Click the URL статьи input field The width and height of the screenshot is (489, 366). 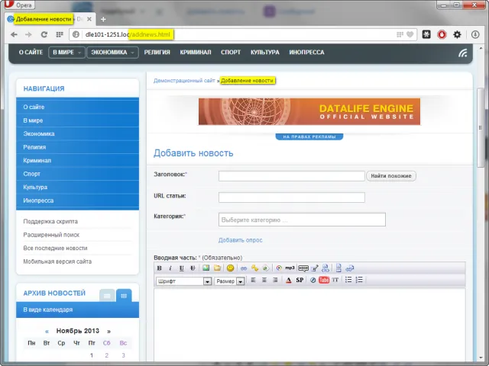pos(292,197)
